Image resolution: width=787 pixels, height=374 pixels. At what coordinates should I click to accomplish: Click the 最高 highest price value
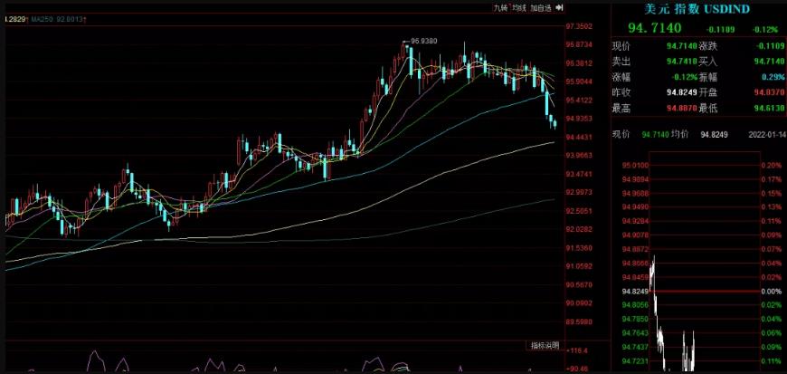click(x=681, y=108)
